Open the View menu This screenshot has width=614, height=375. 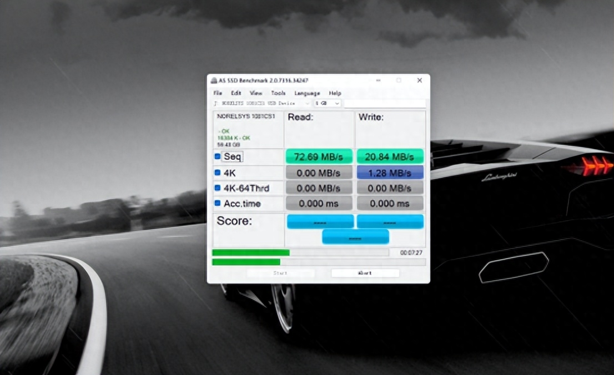pyautogui.click(x=256, y=93)
